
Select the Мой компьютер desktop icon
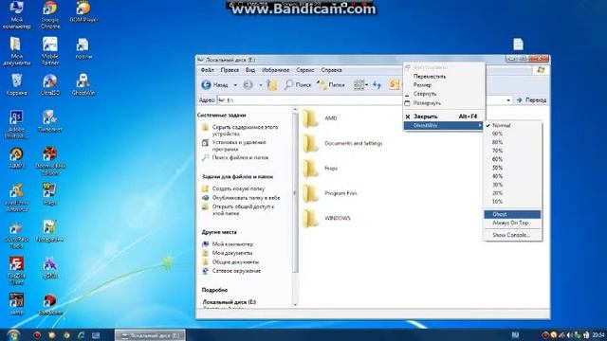click(x=16, y=15)
